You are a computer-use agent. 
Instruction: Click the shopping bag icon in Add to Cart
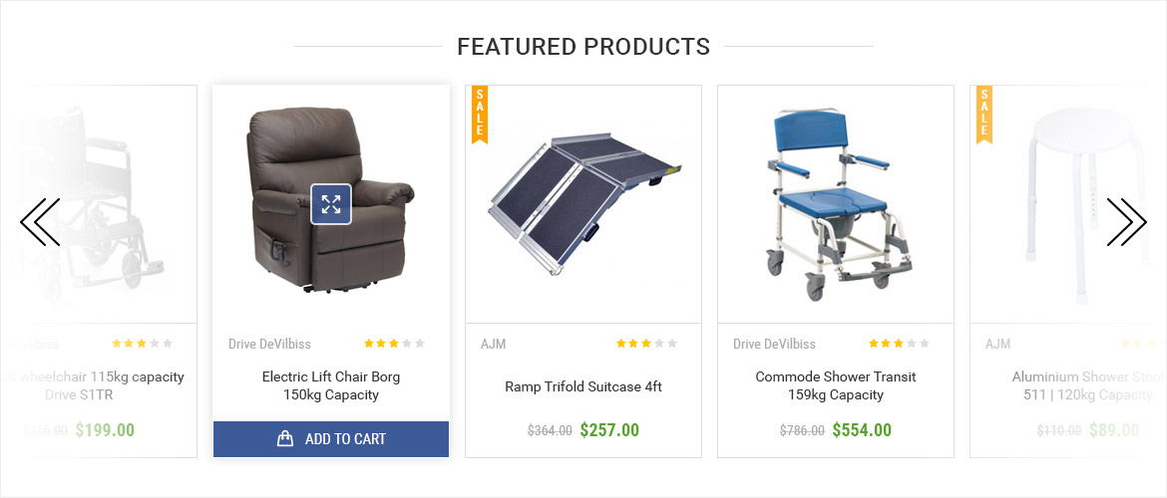point(285,439)
